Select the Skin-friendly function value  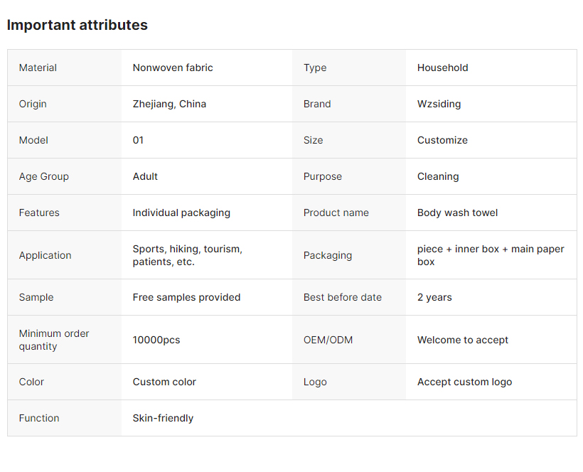pyautogui.click(x=163, y=418)
